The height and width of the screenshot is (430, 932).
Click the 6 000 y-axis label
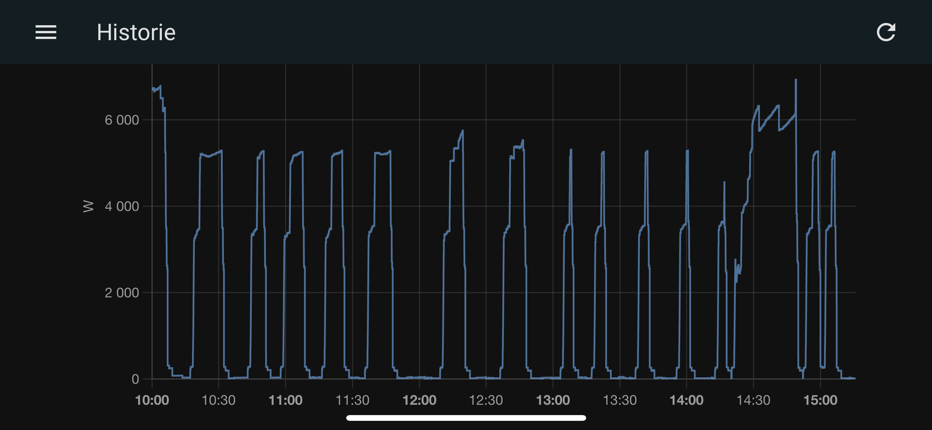click(x=122, y=120)
